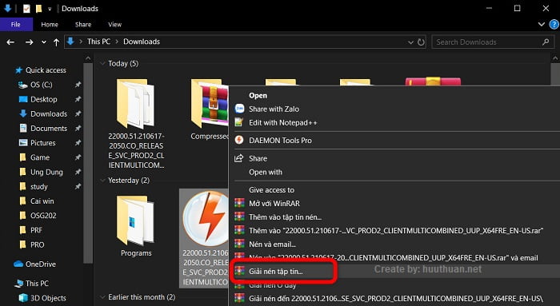Open the recent locations dropdown arrow
The height and width of the screenshot is (306, 560).
(x=43, y=42)
